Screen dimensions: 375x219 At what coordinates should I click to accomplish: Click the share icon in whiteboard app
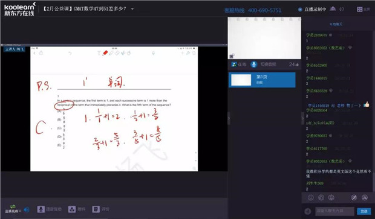[41, 52]
